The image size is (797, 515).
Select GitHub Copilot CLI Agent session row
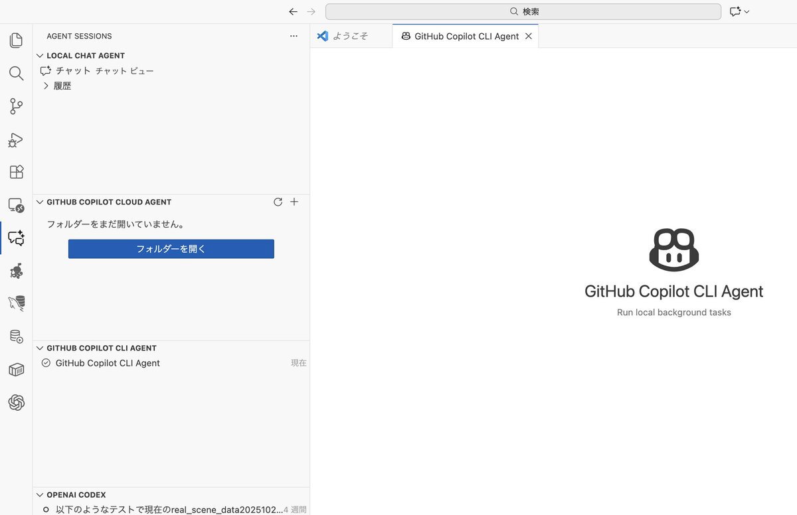(x=171, y=363)
